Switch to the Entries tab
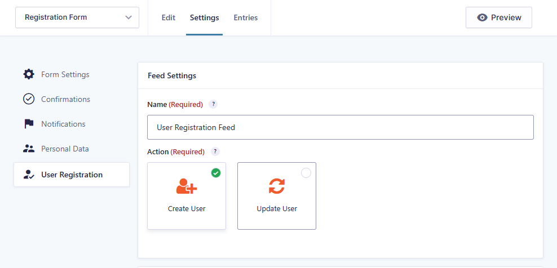The height and width of the screenshot is (268, 557). click(x=245, y=18)
